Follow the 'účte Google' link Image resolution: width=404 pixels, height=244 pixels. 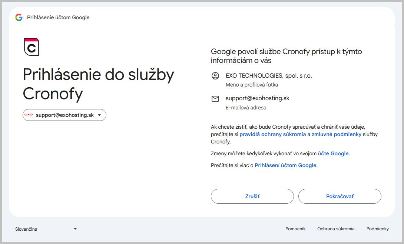click(333, 153)
